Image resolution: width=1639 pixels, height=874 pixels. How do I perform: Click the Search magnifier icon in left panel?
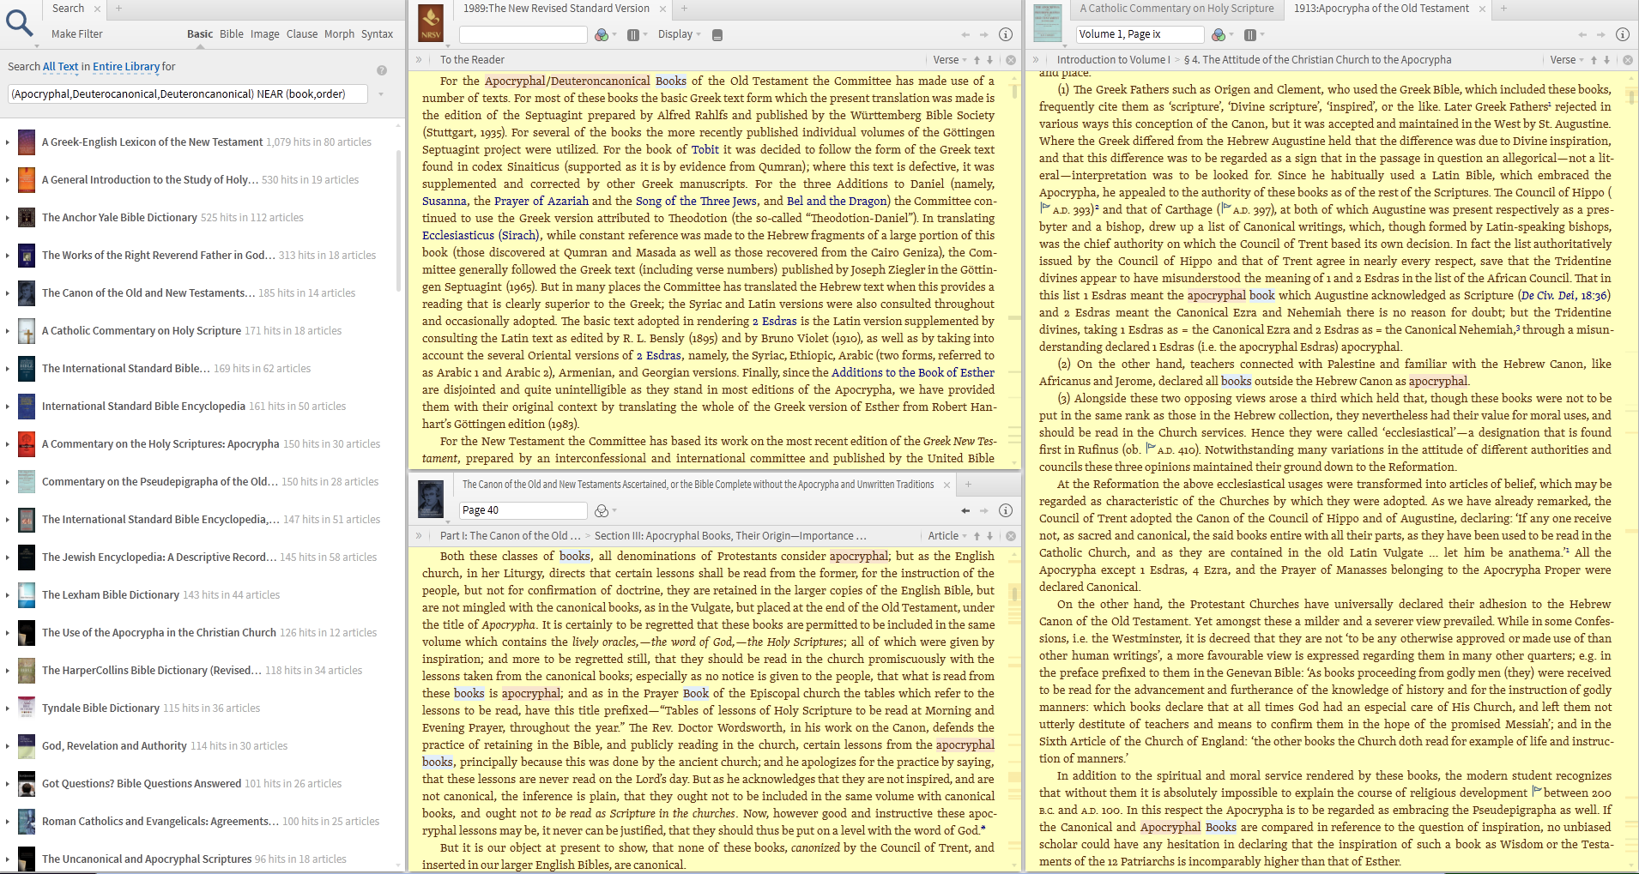point(19,21)
